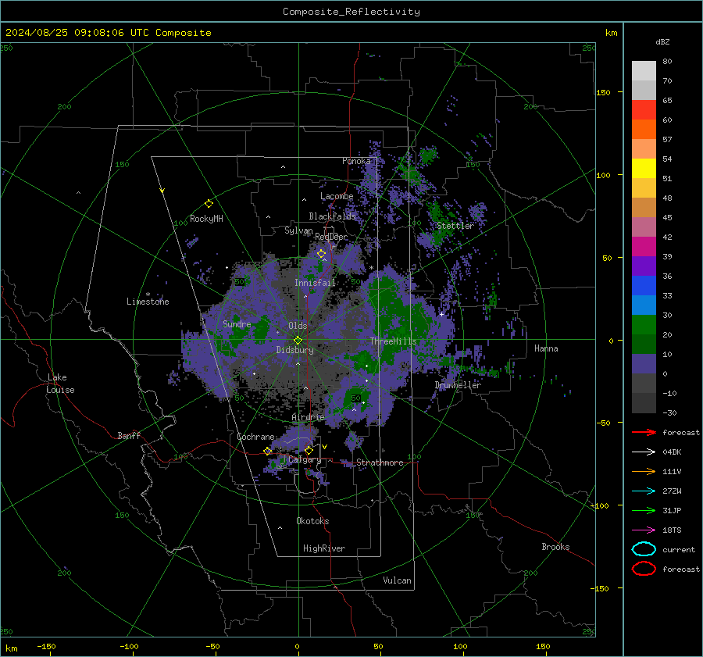Click the dBZ legend heading
The height and width of the screenshot is (657, 703).
tap(662, 41)
